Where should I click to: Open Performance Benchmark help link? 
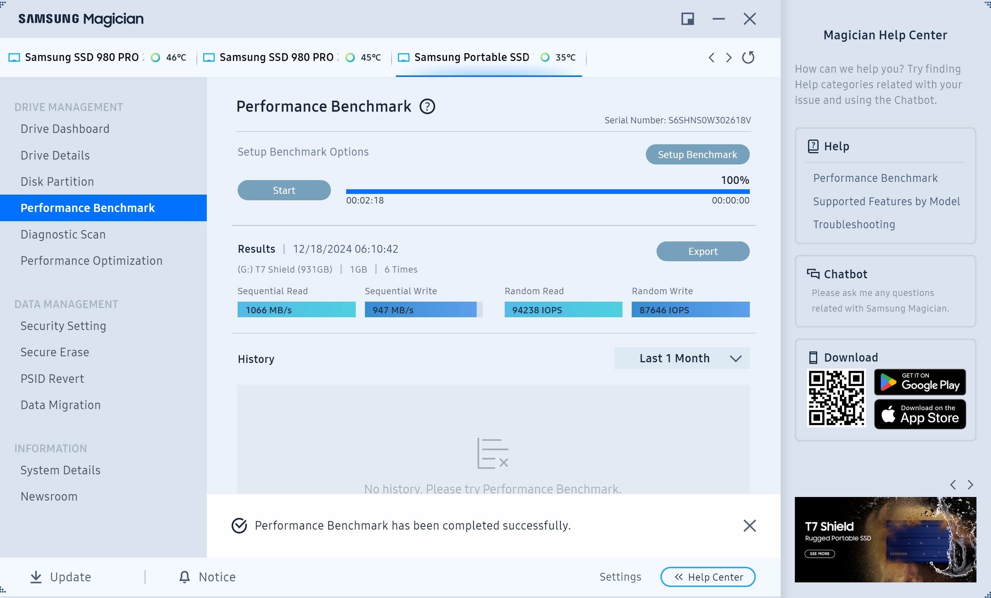875,178
